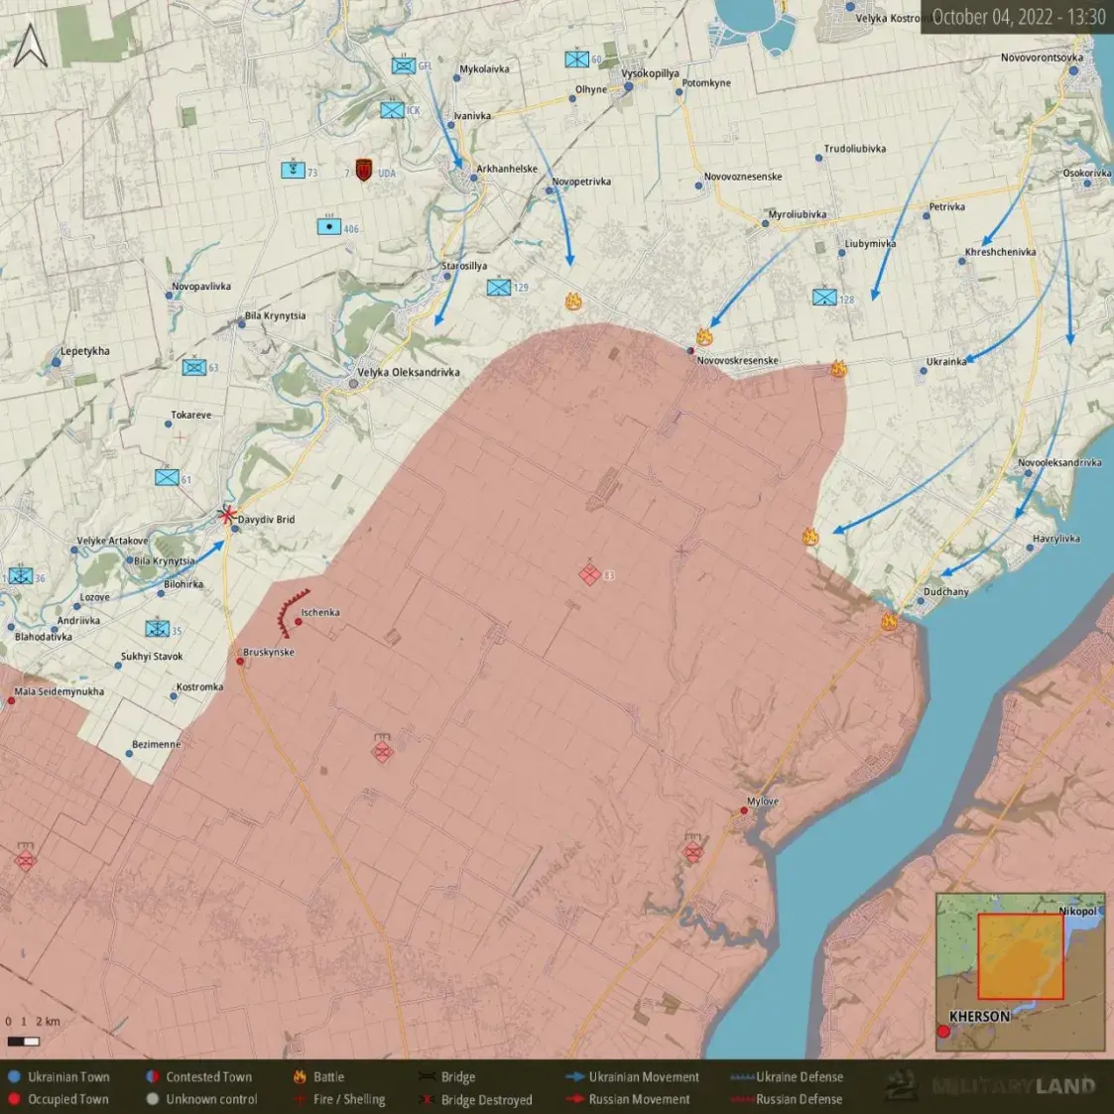1114x1114 pixels.
Task: Click the 486 artillery unit marker
Action: click(x=328, y=227)
